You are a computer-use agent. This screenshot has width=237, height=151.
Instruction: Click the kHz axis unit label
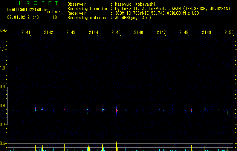coord(3,31)
